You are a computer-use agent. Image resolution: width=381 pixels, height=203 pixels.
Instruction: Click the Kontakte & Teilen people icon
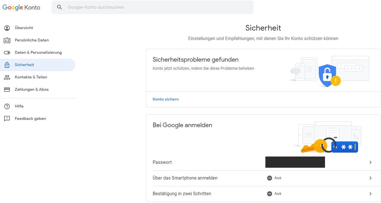(x=7, y=77)
